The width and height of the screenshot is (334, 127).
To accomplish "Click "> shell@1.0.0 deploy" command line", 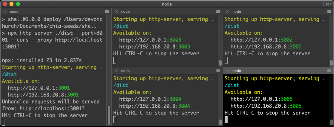I will coord(52,19).
